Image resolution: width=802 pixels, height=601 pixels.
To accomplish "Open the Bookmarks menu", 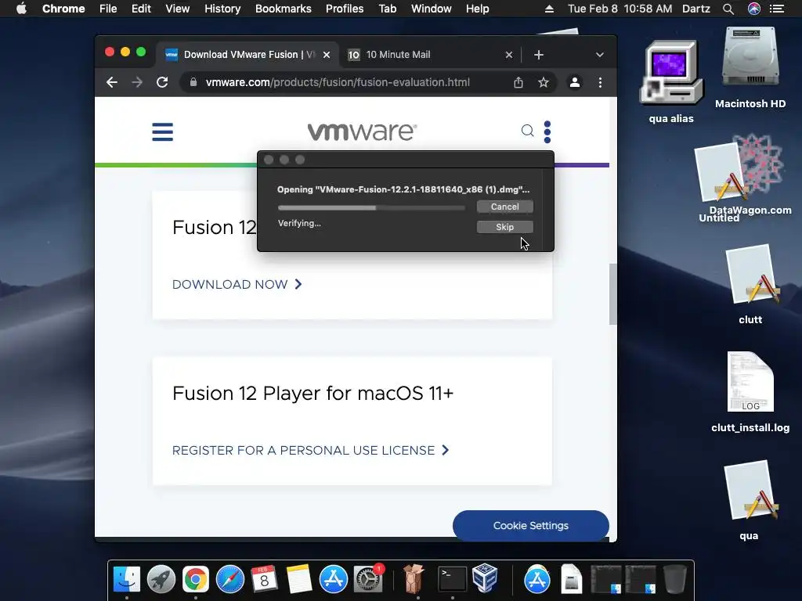I will (x=284, y=9).
